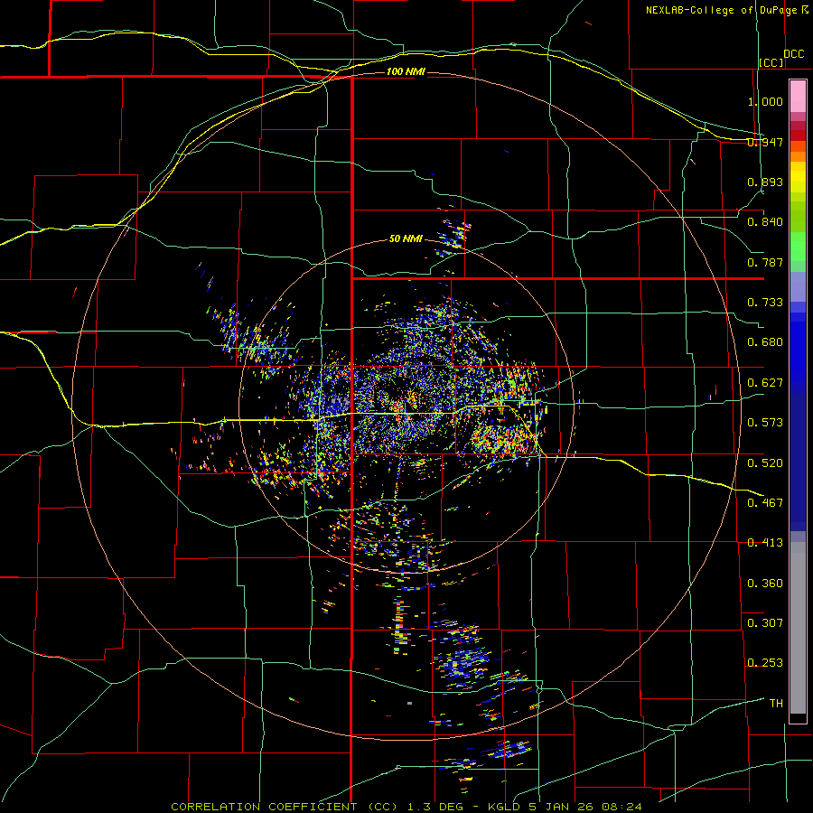This screenshot has width=813, height=813.
Task: Click the 100 NMI range ring label
Action: point(406,71)
